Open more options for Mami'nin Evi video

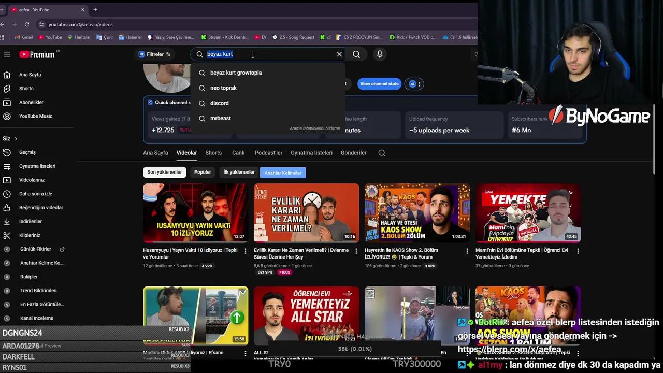(578, 251)
